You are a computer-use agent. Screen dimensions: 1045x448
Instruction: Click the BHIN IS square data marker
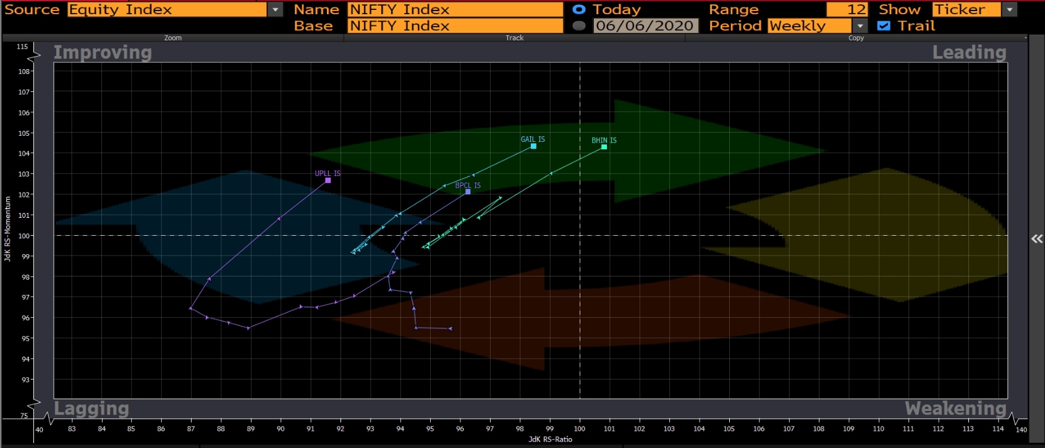click(604, 147)
